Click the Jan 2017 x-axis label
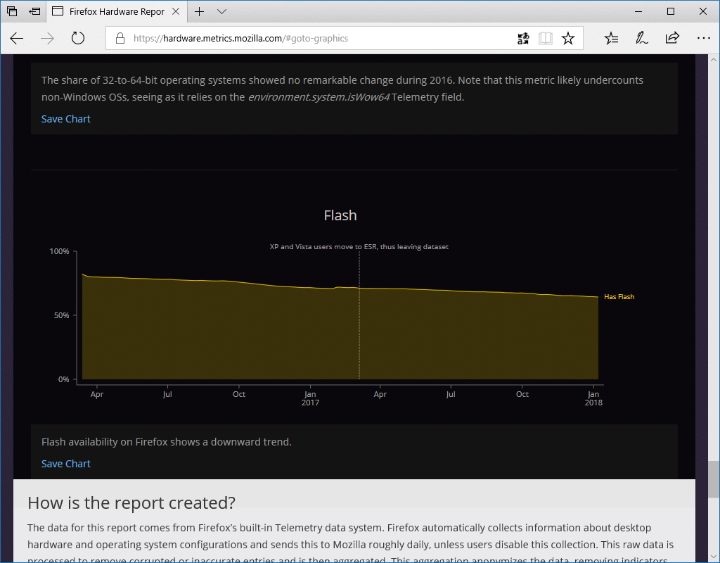The width and height of the screenshot is (720, 563). pyautogui.click(x=310, y=398)
